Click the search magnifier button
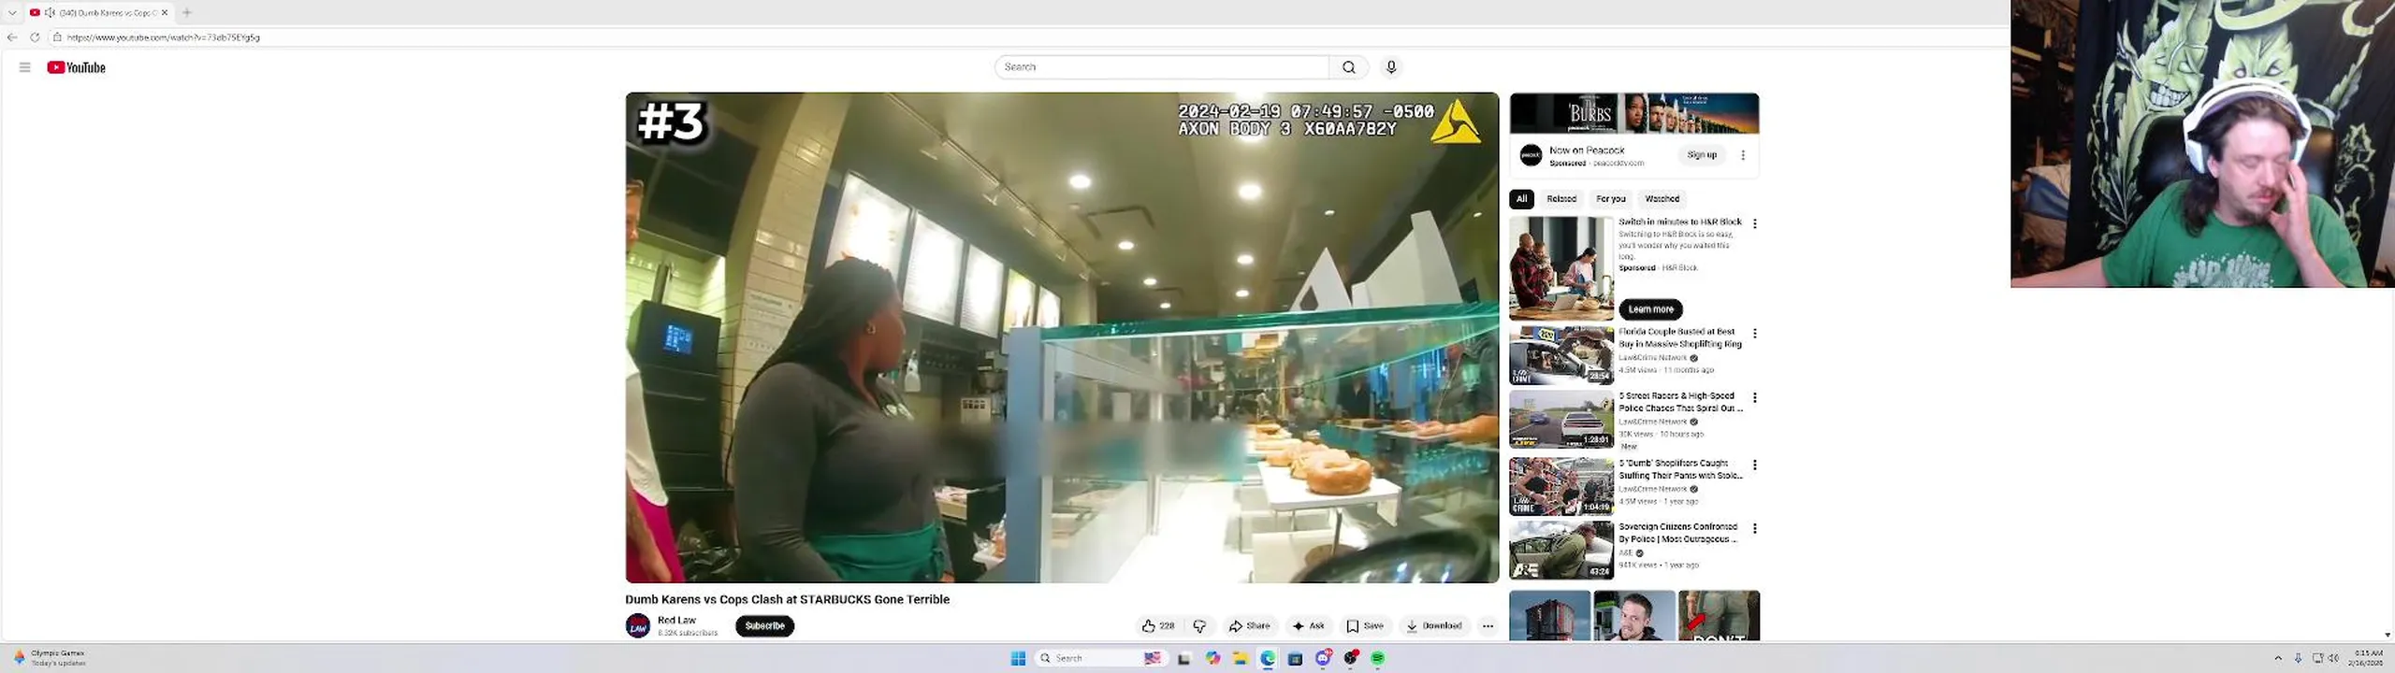Viewport: 2395px width, 673px height. [1348, 67]
